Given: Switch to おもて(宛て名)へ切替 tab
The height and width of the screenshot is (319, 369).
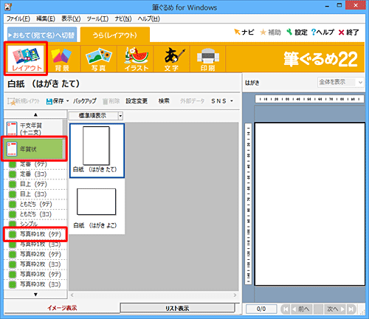Looking at the screenshot, I should (42, 35).
